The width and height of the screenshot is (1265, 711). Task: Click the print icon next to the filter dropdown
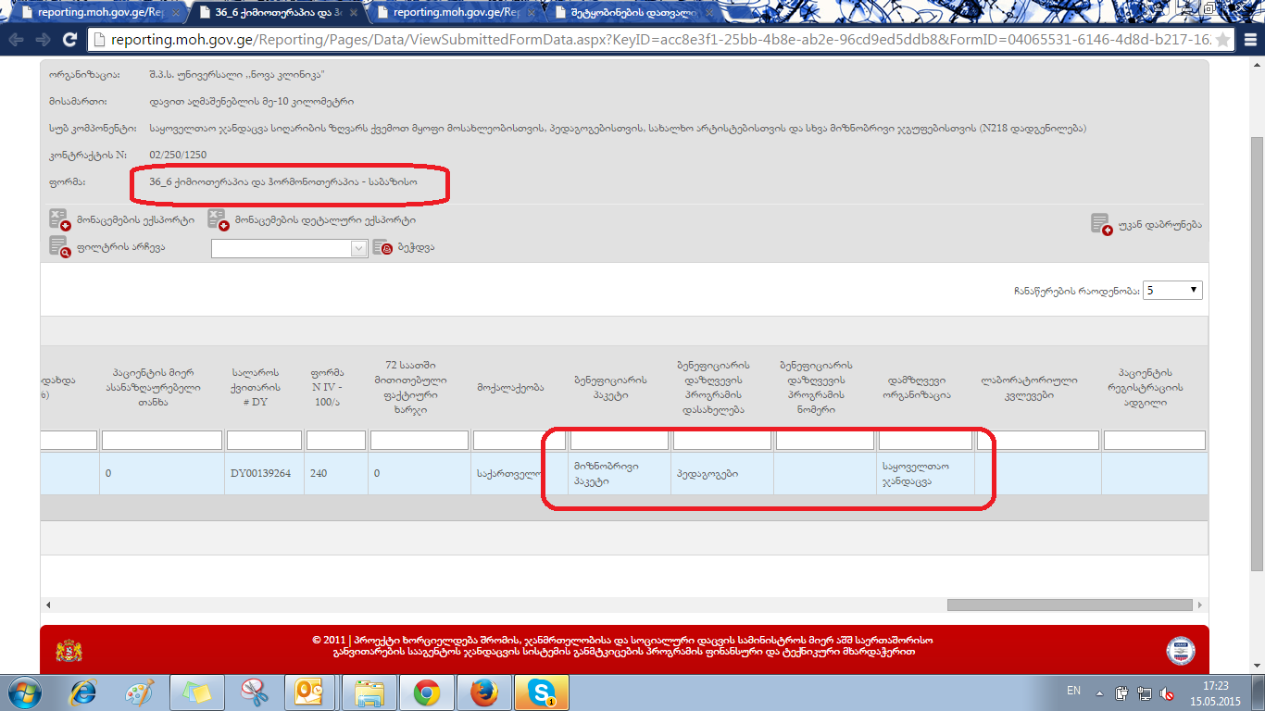pos(382,248)
